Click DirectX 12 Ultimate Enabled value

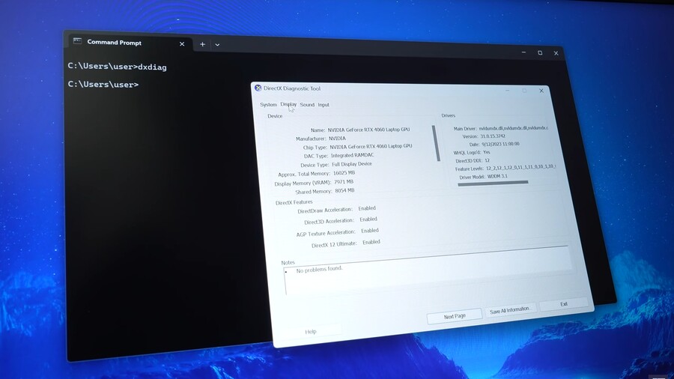click(x=371, y=242)
